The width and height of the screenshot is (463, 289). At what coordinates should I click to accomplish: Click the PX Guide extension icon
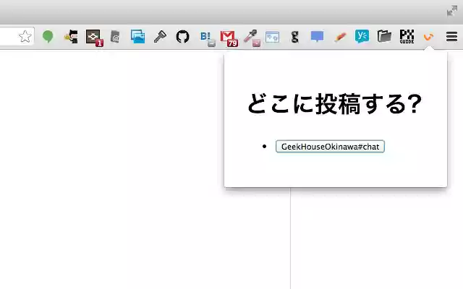[x=407, y=37]
